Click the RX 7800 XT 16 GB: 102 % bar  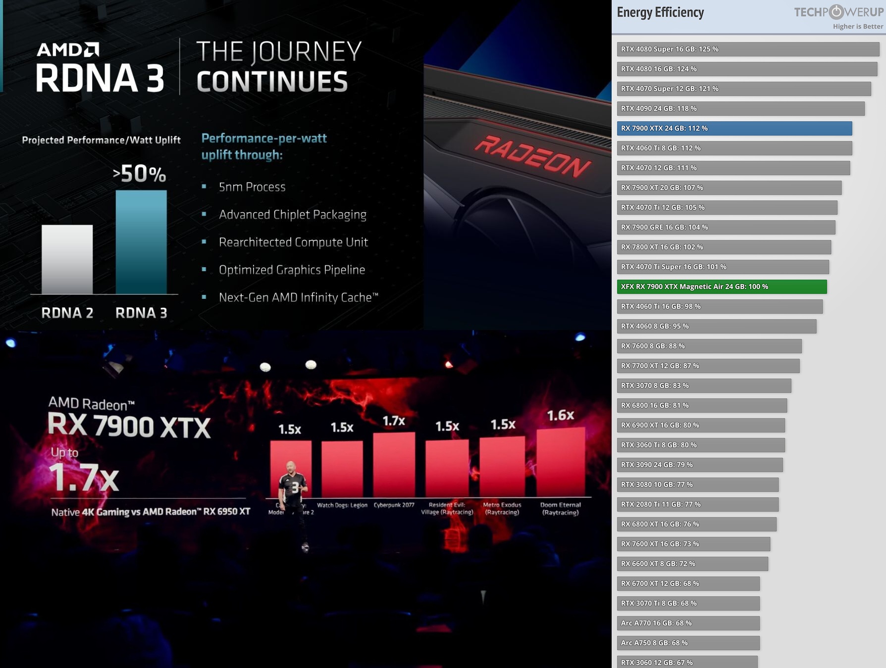[x=724, y=247]
